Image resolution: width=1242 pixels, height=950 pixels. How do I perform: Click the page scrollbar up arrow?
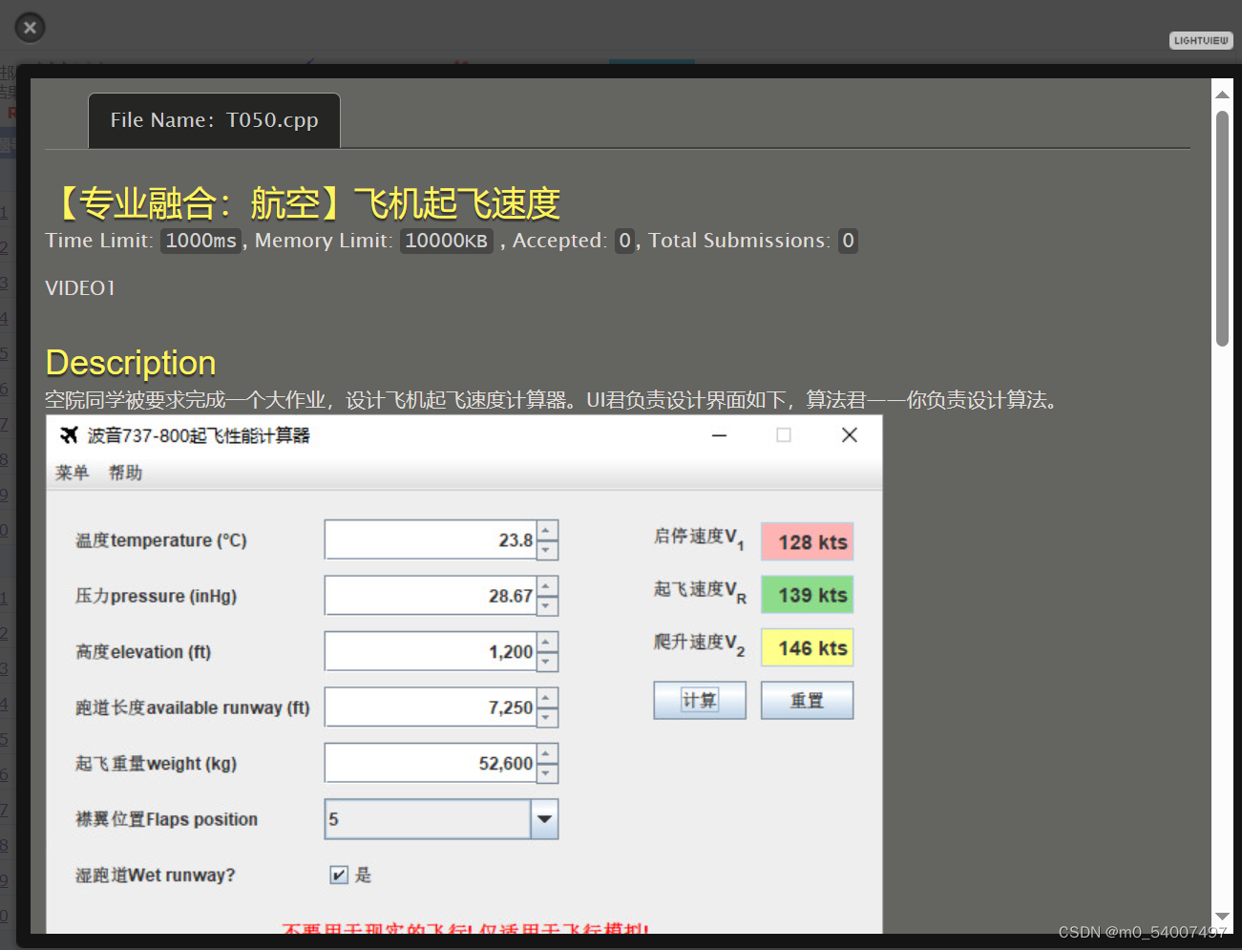1222,95
